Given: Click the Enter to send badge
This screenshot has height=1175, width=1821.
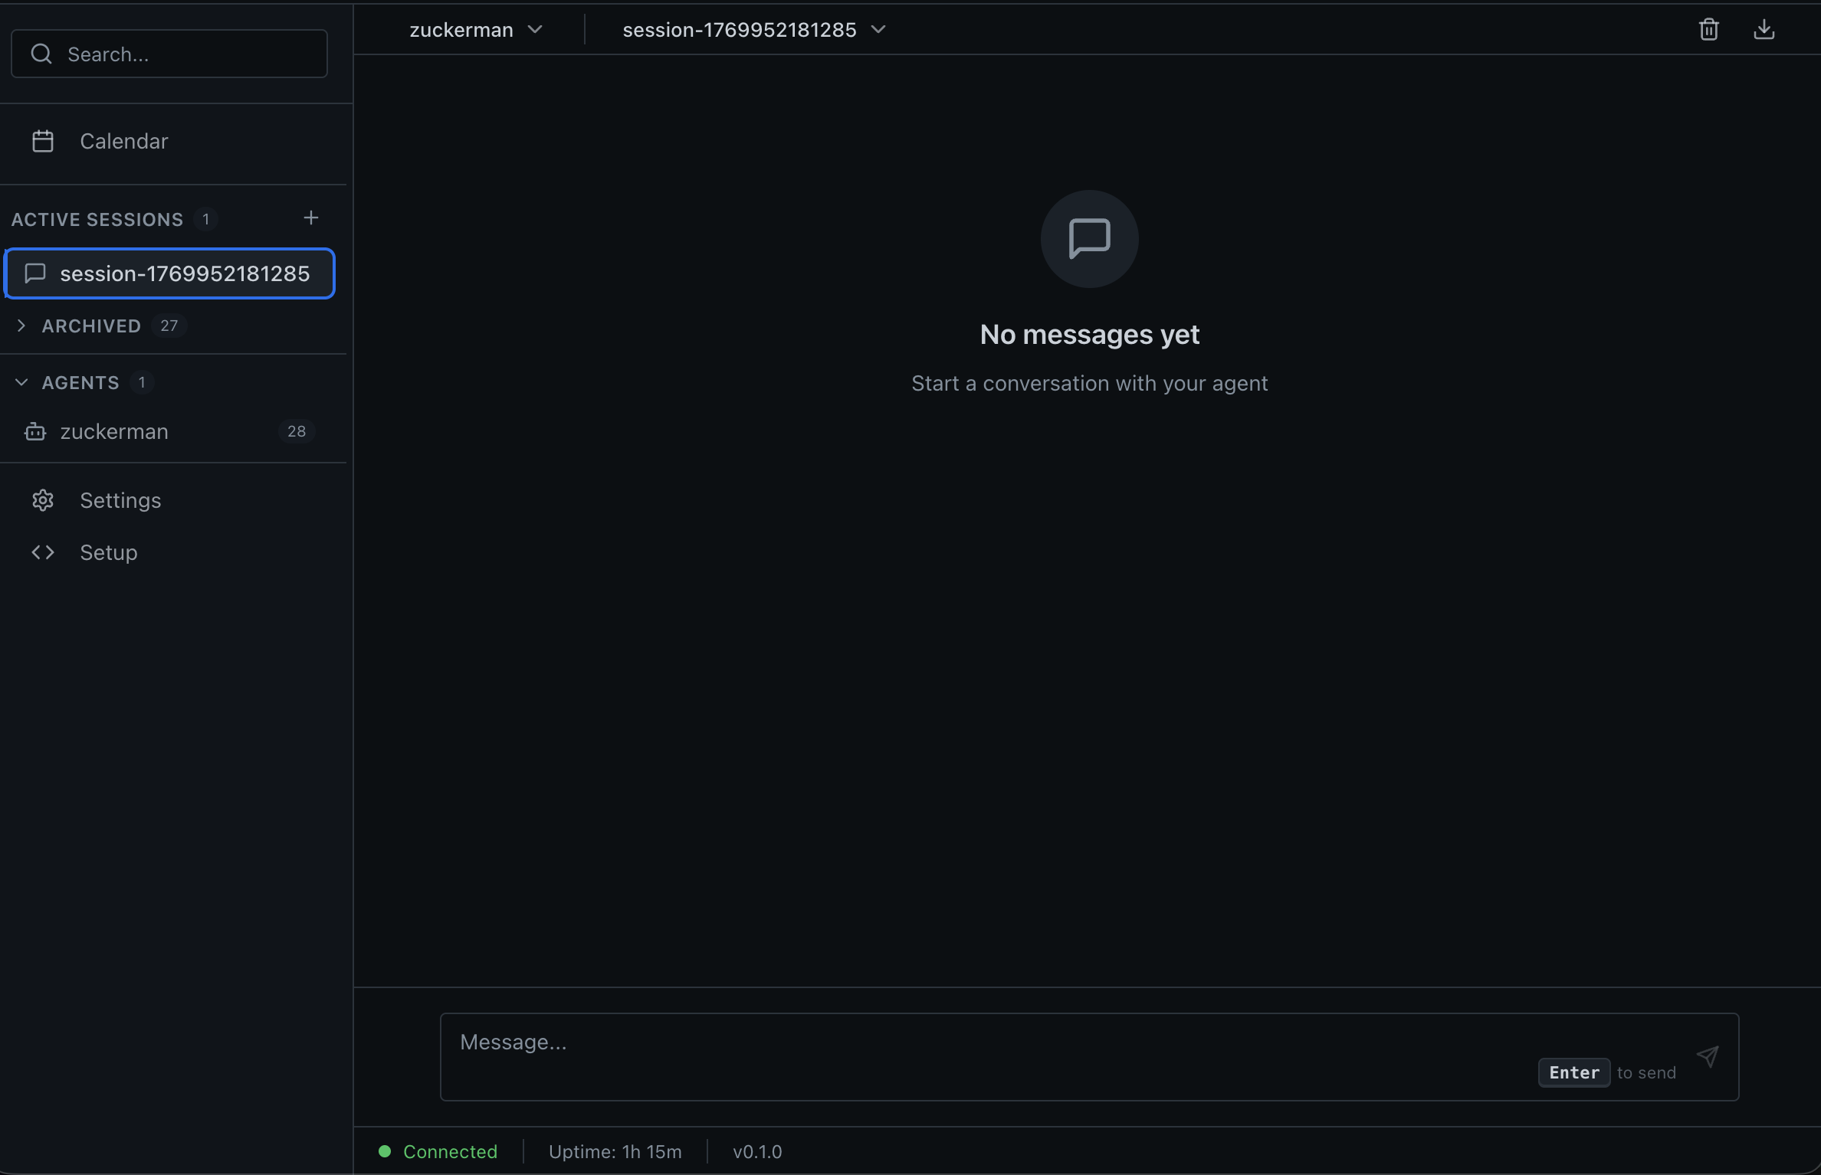Looking at the screenshot, I should coord(1573,1072).
